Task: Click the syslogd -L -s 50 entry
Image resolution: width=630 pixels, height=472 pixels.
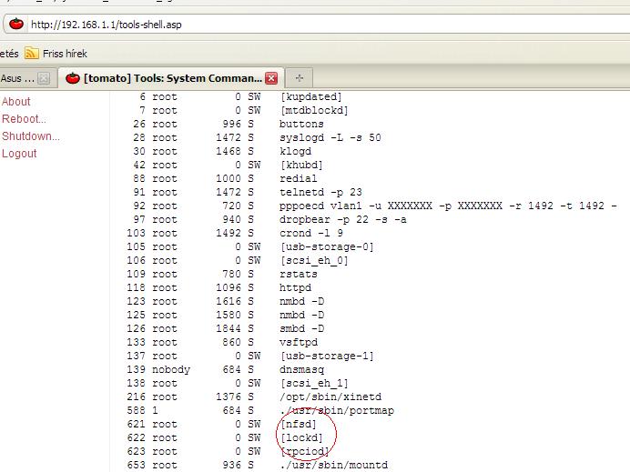Action: (x=330, y=137)
